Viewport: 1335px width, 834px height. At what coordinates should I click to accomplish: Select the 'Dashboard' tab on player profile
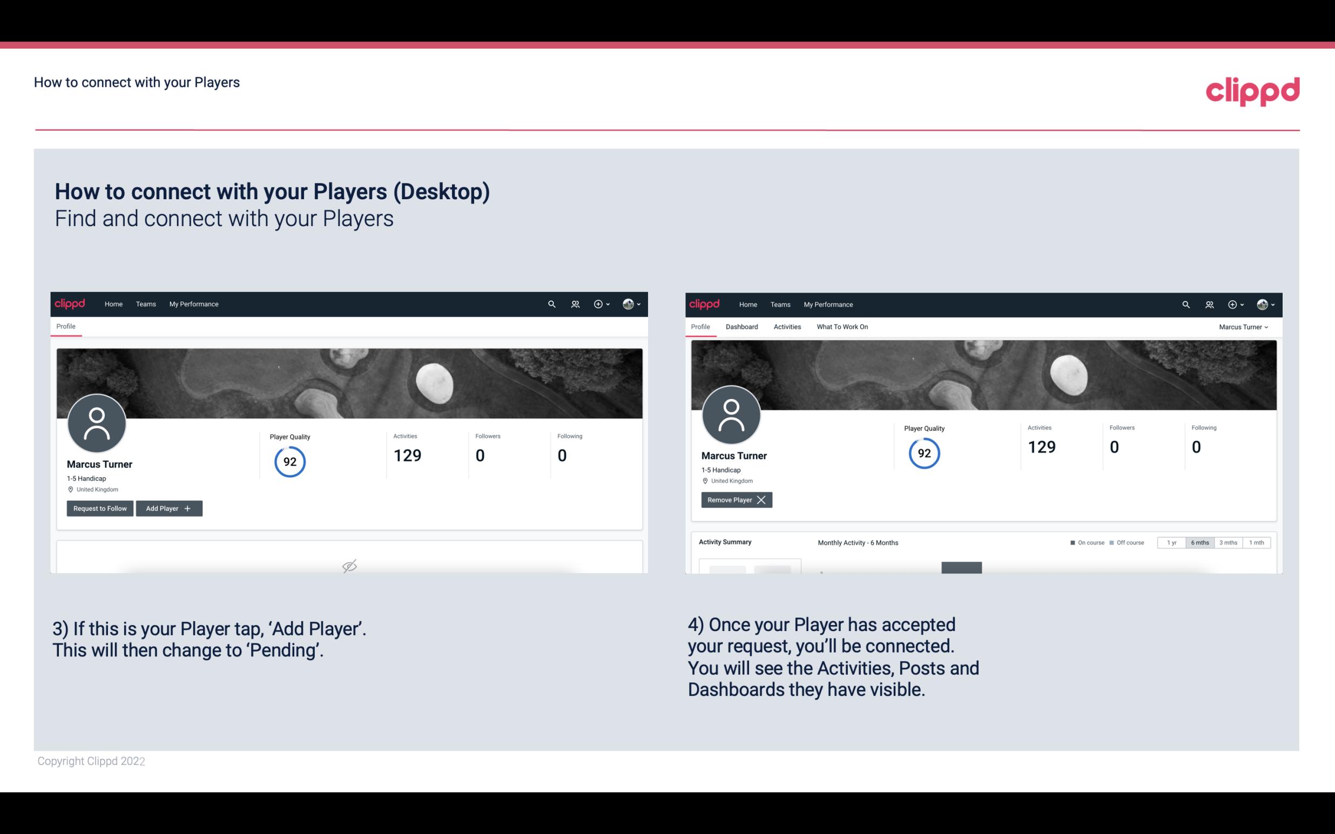741,327
